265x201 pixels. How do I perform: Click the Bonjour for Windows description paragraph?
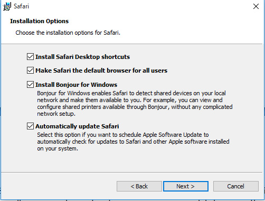click(x=135, y=104)
